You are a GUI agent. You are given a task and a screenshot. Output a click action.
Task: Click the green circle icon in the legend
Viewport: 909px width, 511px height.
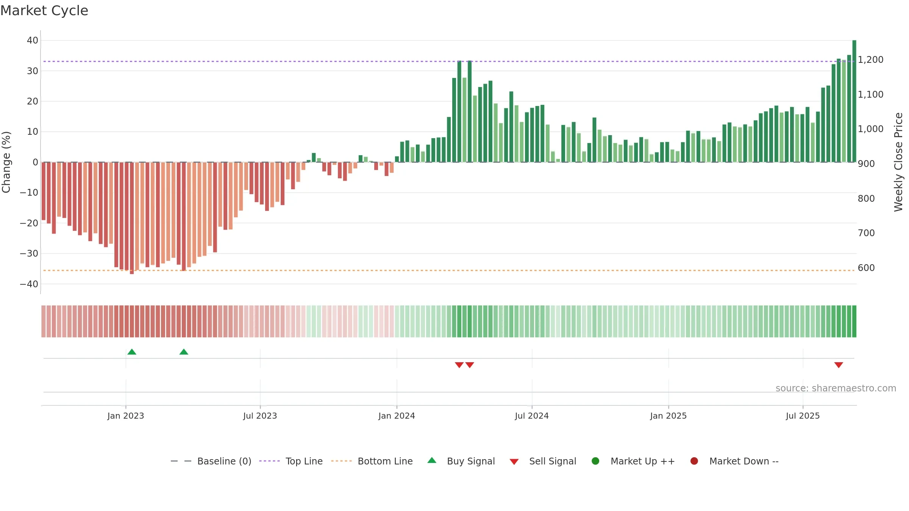595,461
